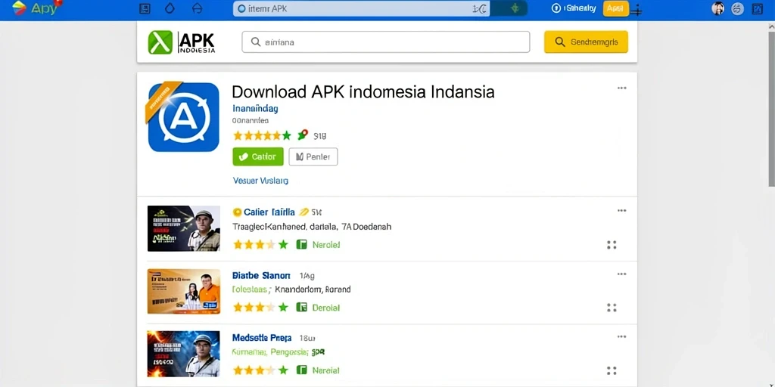This screenshot has width=775, height=387.
Task: Open the blue 'A' app icon
Action: [x=183, y=117]
